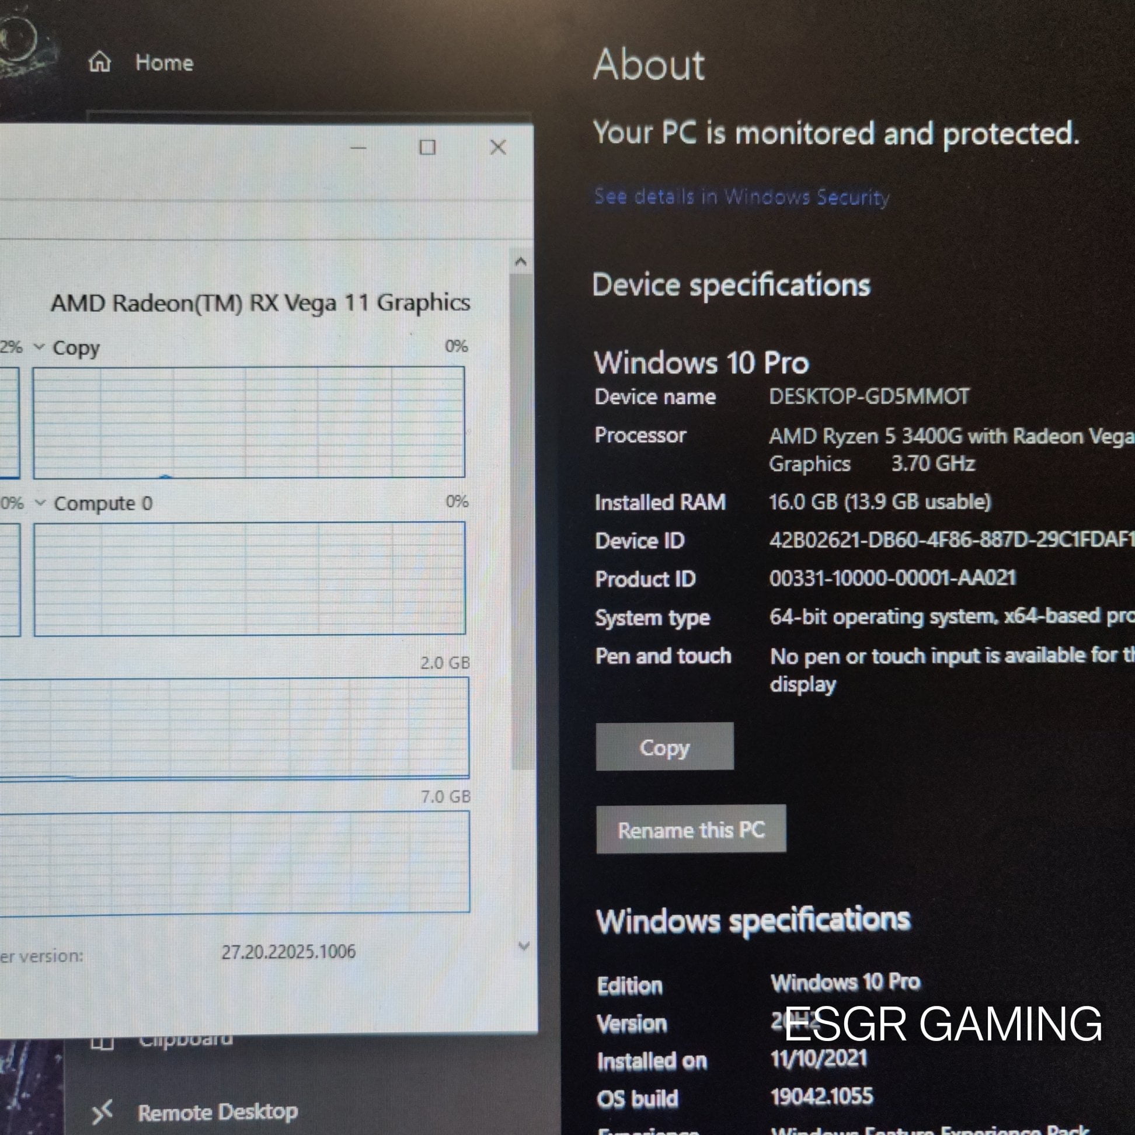Click the scroll-down arrow in Task Manager

pos(524,946)
